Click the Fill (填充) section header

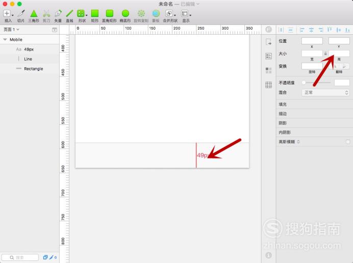pos(315,104)
